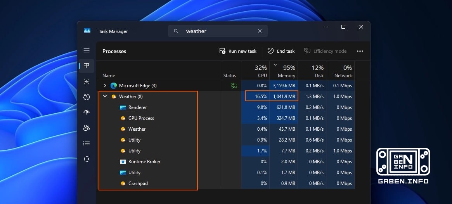Select the GPU Process row
452x204 pixels.
(x=225, y=118)
